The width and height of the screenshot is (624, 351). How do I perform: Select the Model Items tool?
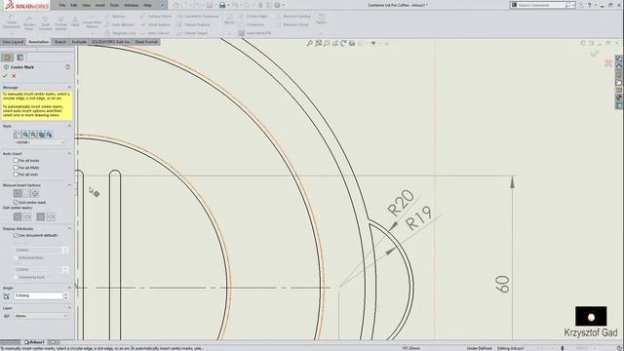click(29, 23)
